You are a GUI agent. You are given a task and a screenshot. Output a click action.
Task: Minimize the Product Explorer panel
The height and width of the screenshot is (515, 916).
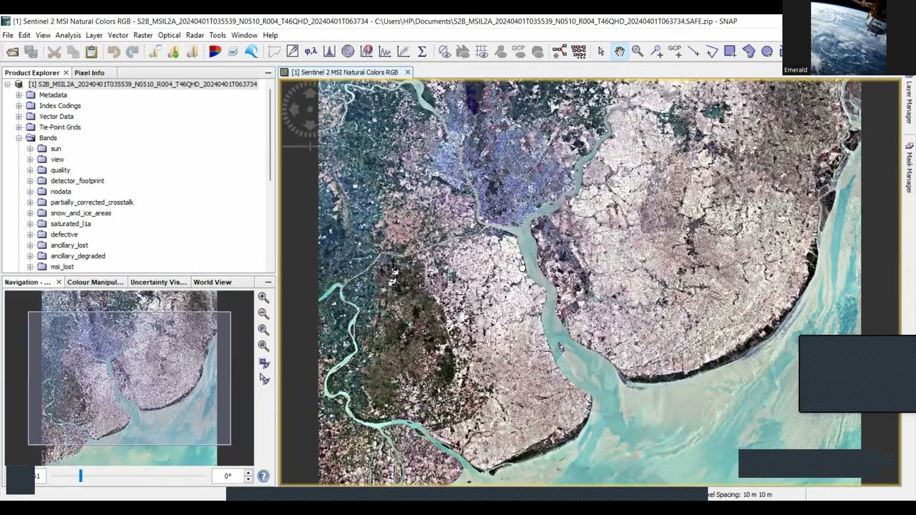point(268,72)
